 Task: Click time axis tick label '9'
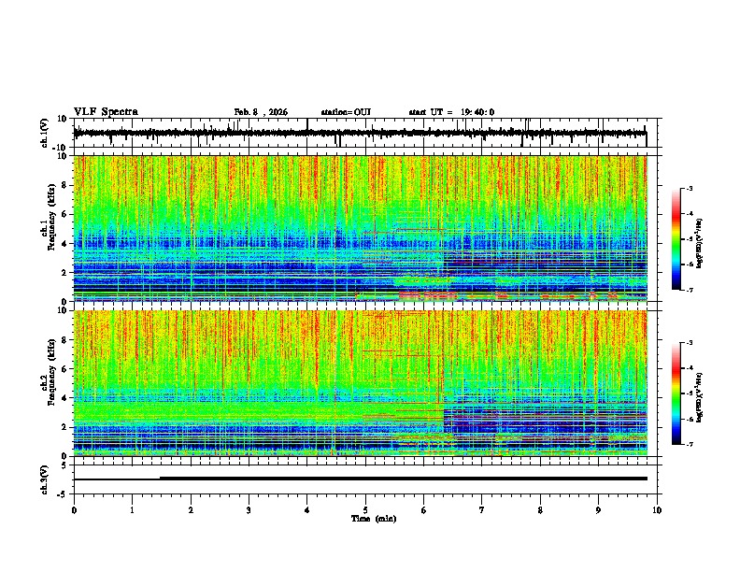coord(598,510)
